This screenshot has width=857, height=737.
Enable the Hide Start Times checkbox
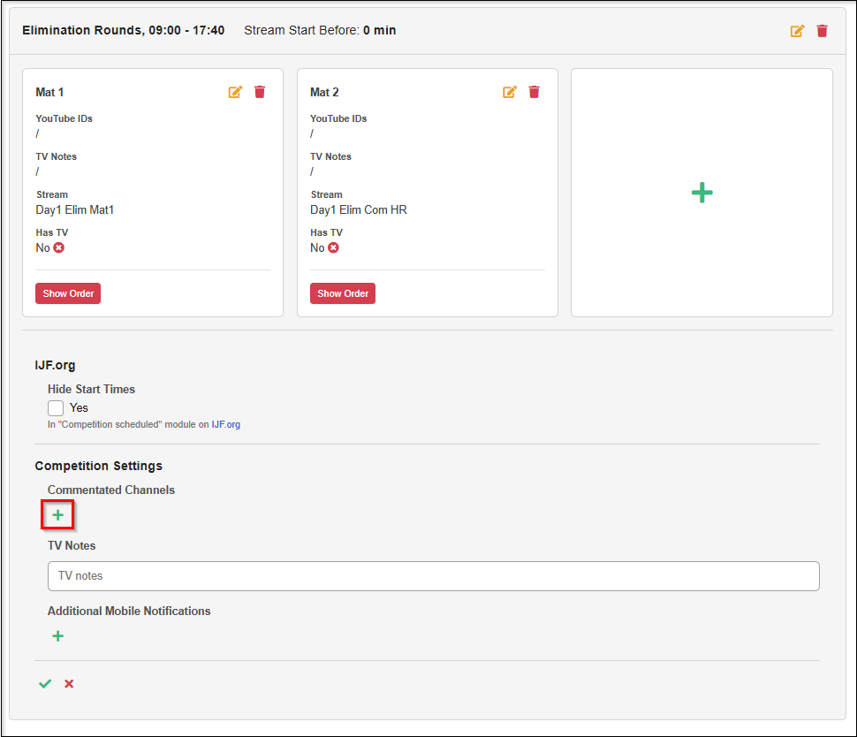[56, 408]
